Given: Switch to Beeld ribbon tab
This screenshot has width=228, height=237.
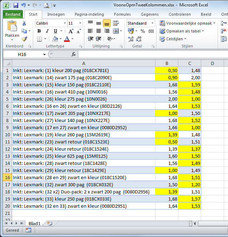Looking at the screenshot, I should coord(206,14).
